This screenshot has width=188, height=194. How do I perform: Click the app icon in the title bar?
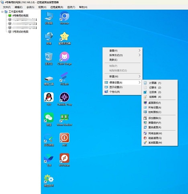(x=2, y=2)
